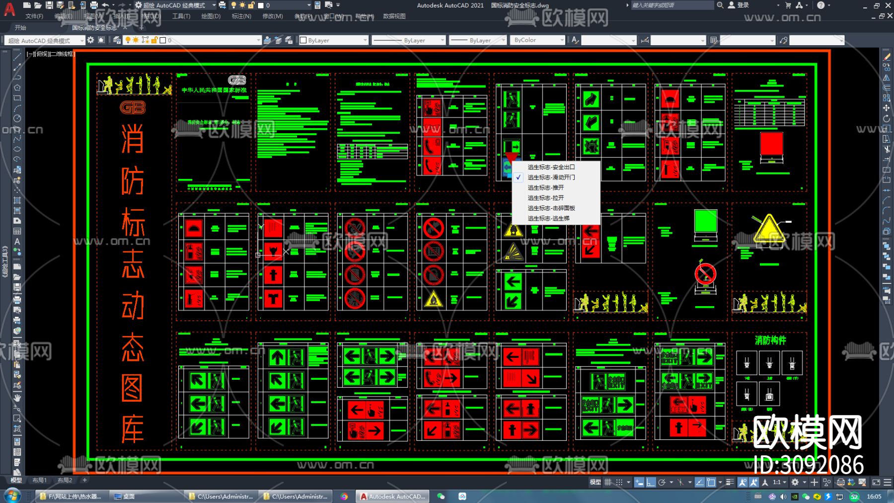
Task: Toggle the grid display on status bar
Action: [608, 482]
